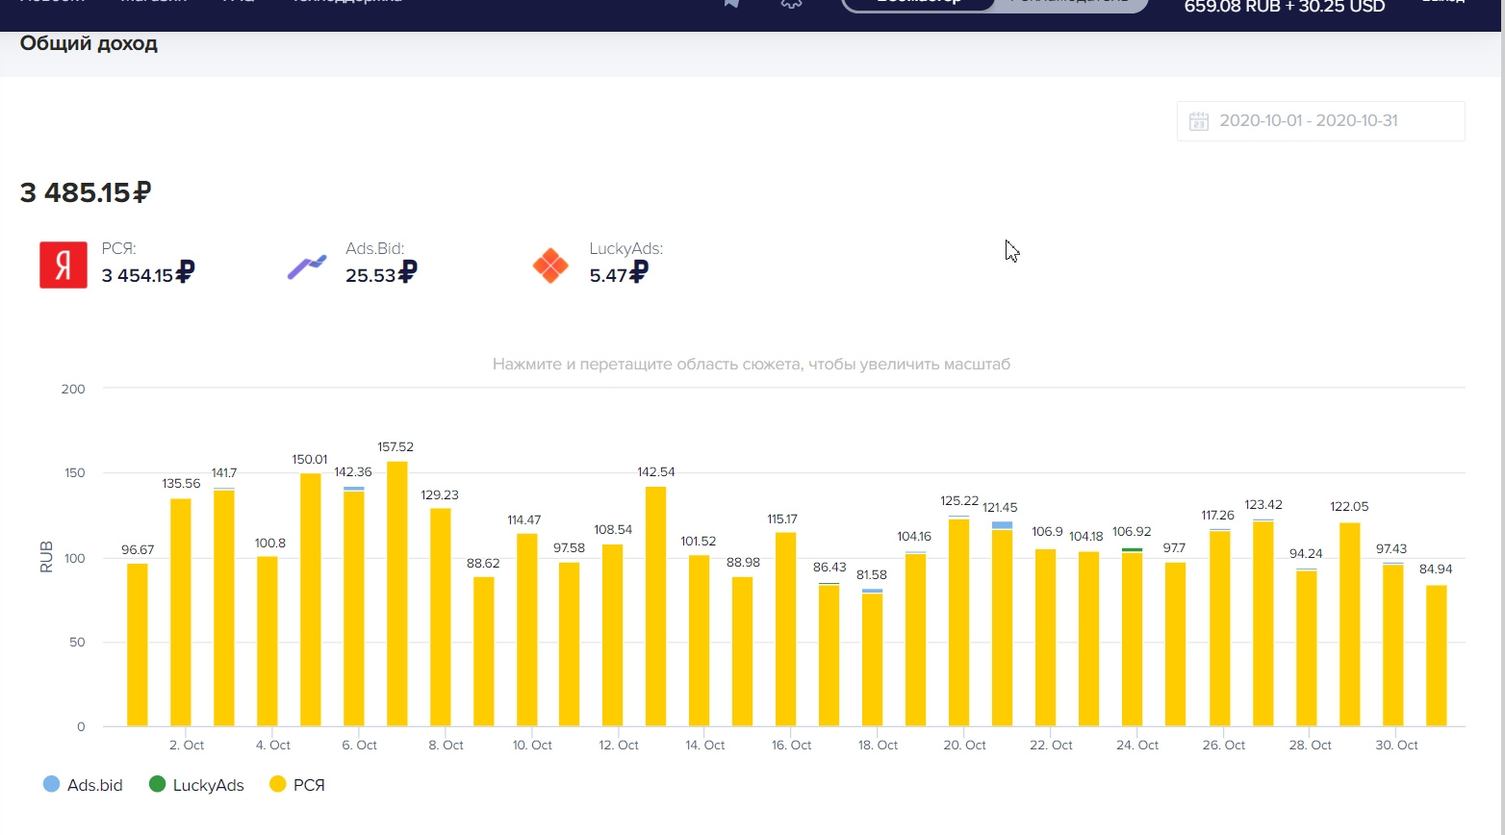Click the green LuckyAds segment on the 106.92 bar
The width and height of the screenshot is (1505, 835).
pos(1133,550)
